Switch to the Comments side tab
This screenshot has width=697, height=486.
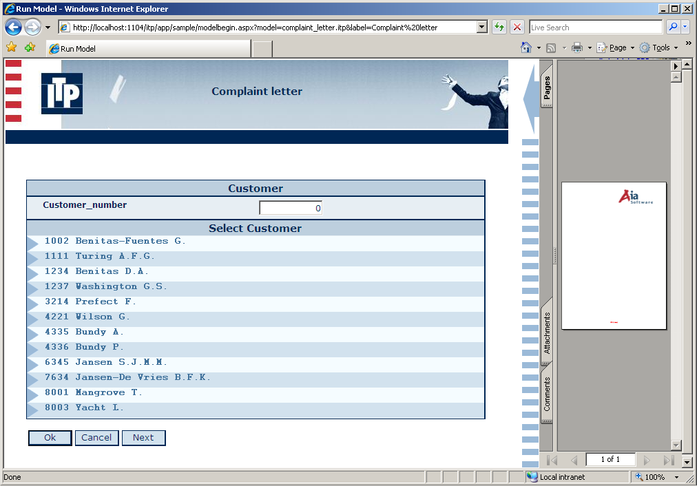click(547, 394)
